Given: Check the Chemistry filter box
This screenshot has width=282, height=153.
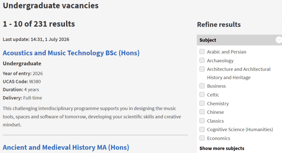Looking at the screenshot, I should pos(202,103).
